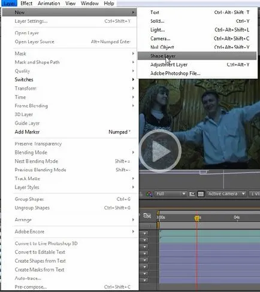The height and width of the screenshot is (292, 260).
Task: Expand the Adobe Encore submenu
Action: click(x=69, y=232)
